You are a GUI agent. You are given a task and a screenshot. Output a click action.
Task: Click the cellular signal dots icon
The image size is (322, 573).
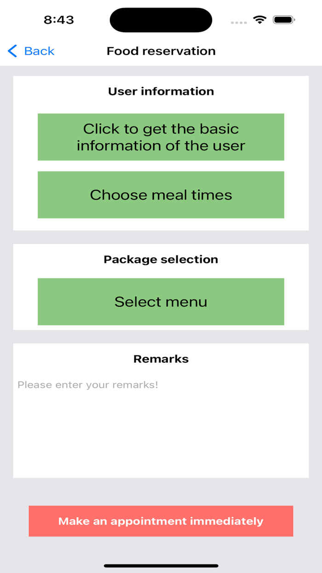coord(239,22)
